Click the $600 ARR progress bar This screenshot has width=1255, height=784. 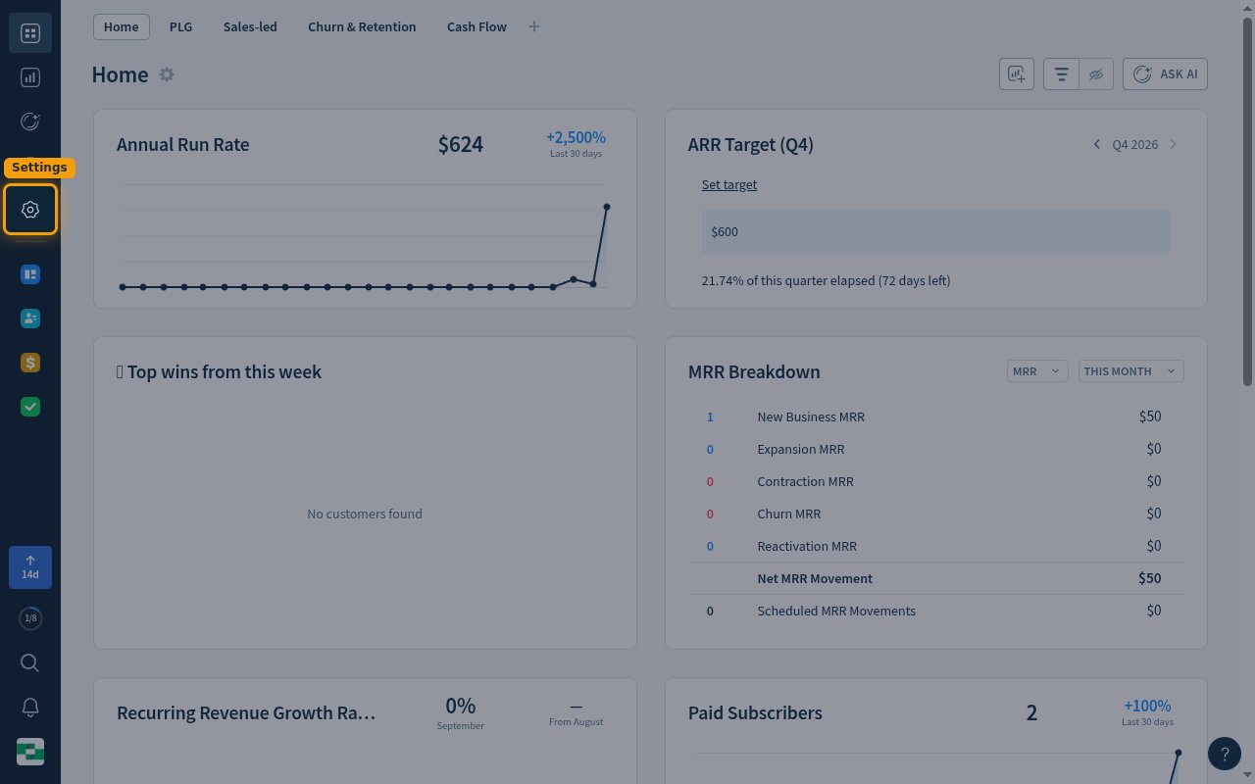point(936,231)
